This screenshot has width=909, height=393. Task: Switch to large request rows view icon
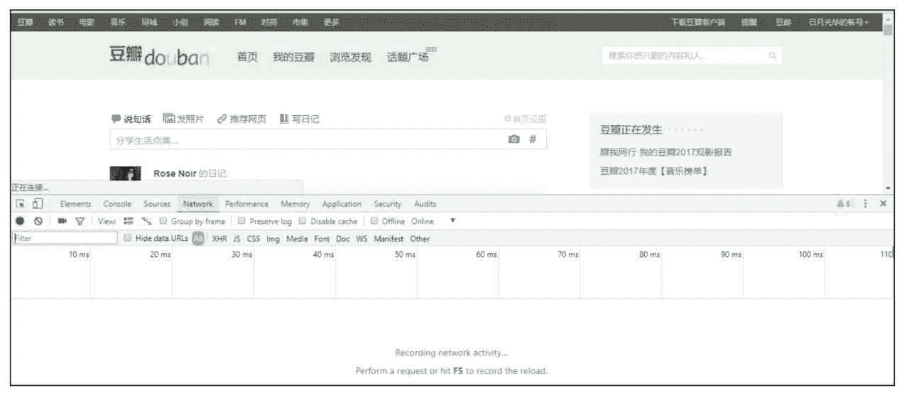(129, 221)
